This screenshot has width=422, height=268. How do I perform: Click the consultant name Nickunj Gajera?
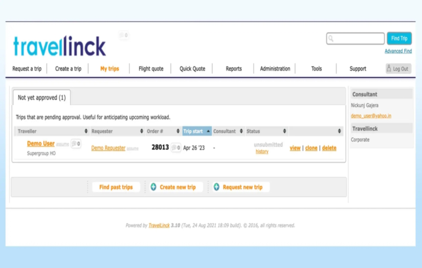[364, 105]
